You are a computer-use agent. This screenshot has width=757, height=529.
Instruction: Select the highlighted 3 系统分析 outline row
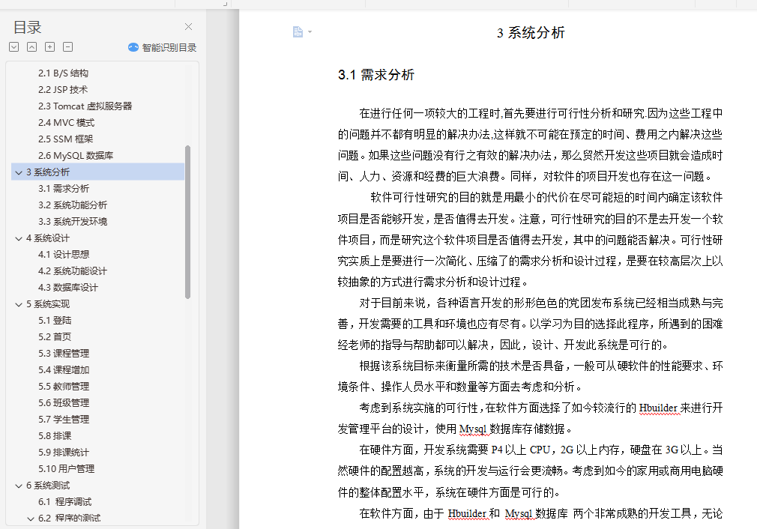pyautogui.click(x=97, y=172)
